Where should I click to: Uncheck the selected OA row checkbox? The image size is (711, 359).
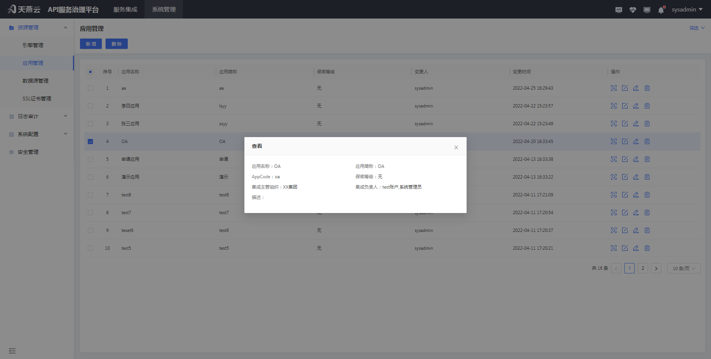coord(90,142)
